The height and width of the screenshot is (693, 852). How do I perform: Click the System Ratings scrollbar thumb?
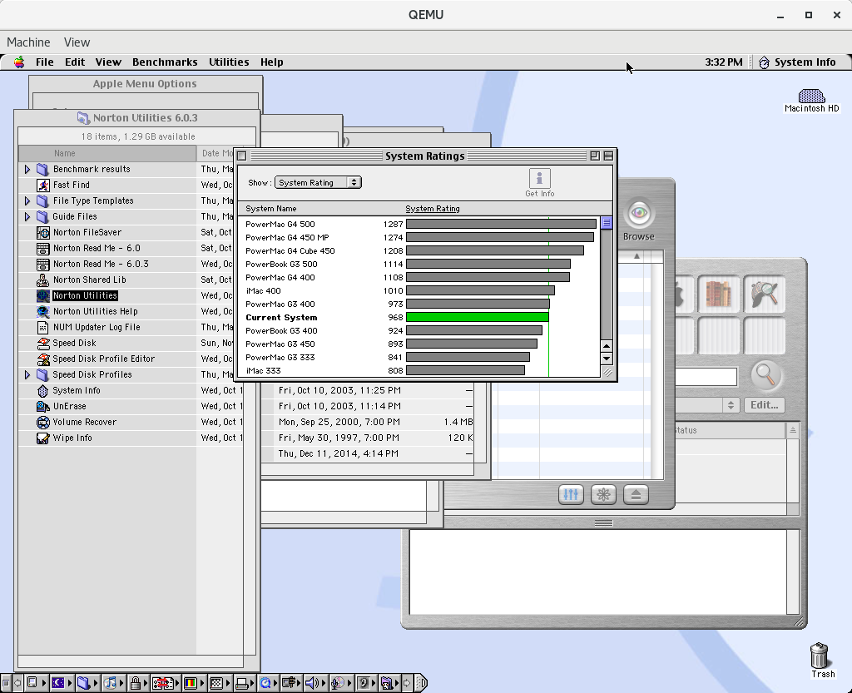click(607, 223)
